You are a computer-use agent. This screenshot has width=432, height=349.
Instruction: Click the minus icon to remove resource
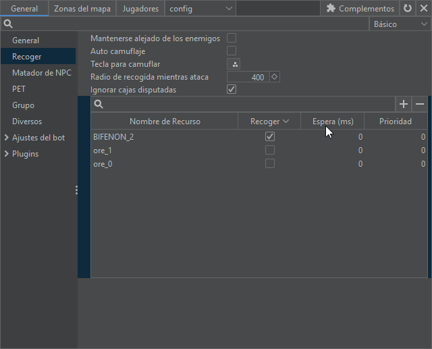419,104
